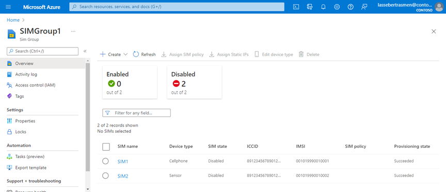Viewport: 446px width, 192px height.
Task: Open the Help question mark icon
Action: pos(351,7)
